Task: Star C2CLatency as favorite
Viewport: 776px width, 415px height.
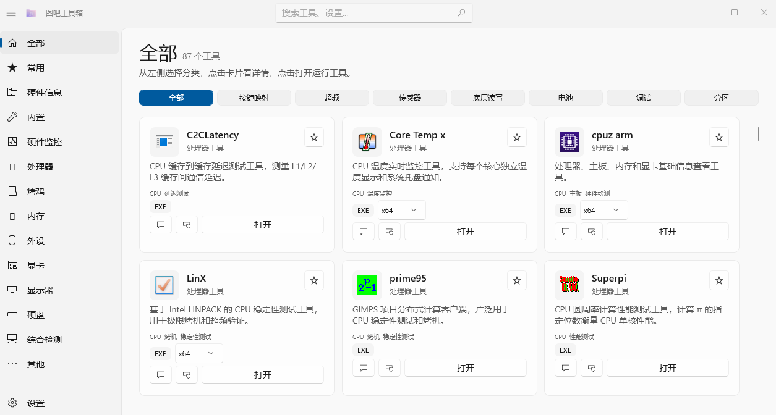Action: click(x=314, y=137)
